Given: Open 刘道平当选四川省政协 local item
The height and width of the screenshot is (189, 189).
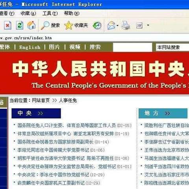Looking at the screenshot, I should (167, 167).
